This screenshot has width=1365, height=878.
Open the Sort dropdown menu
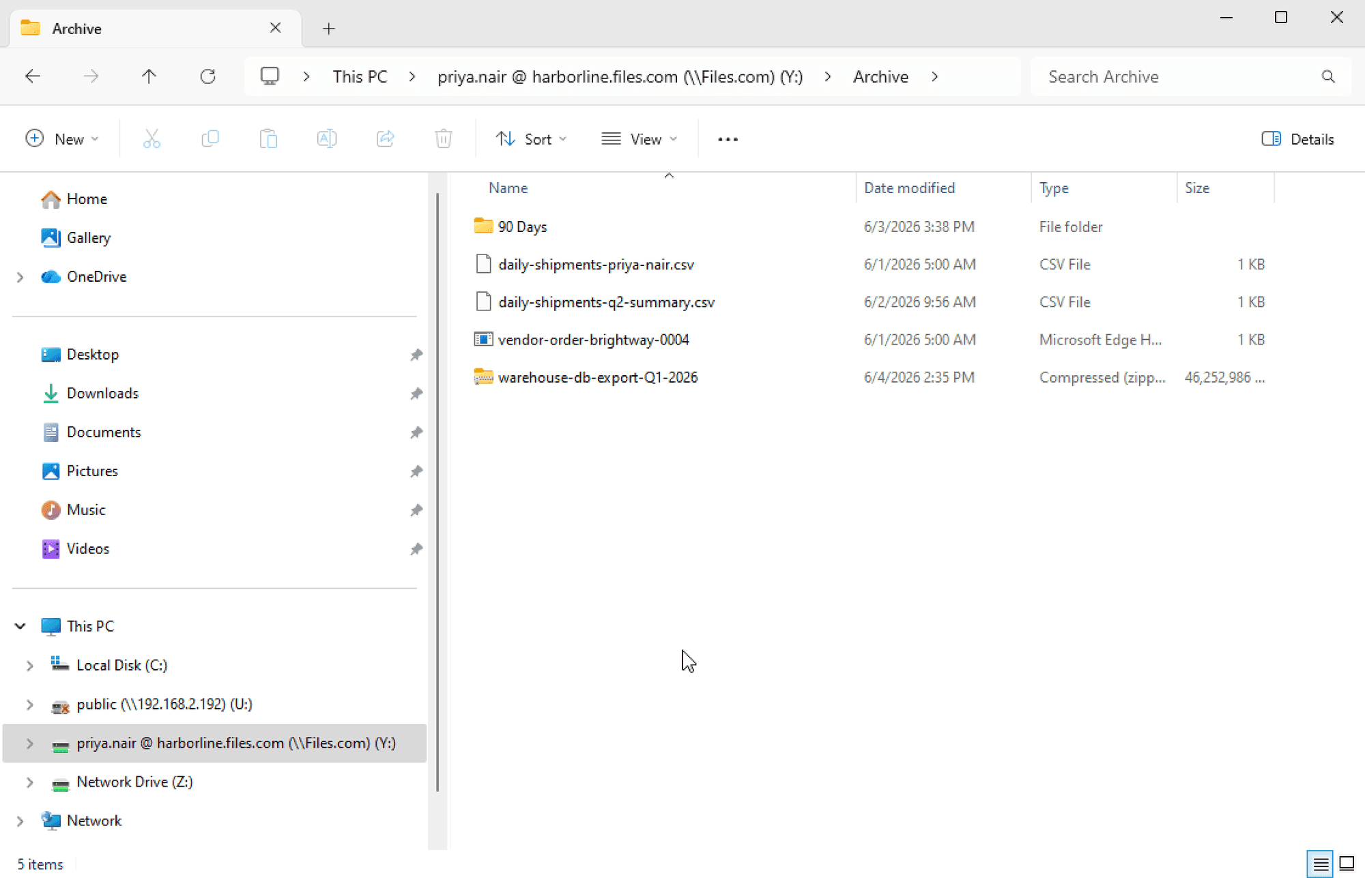[531, 139]
